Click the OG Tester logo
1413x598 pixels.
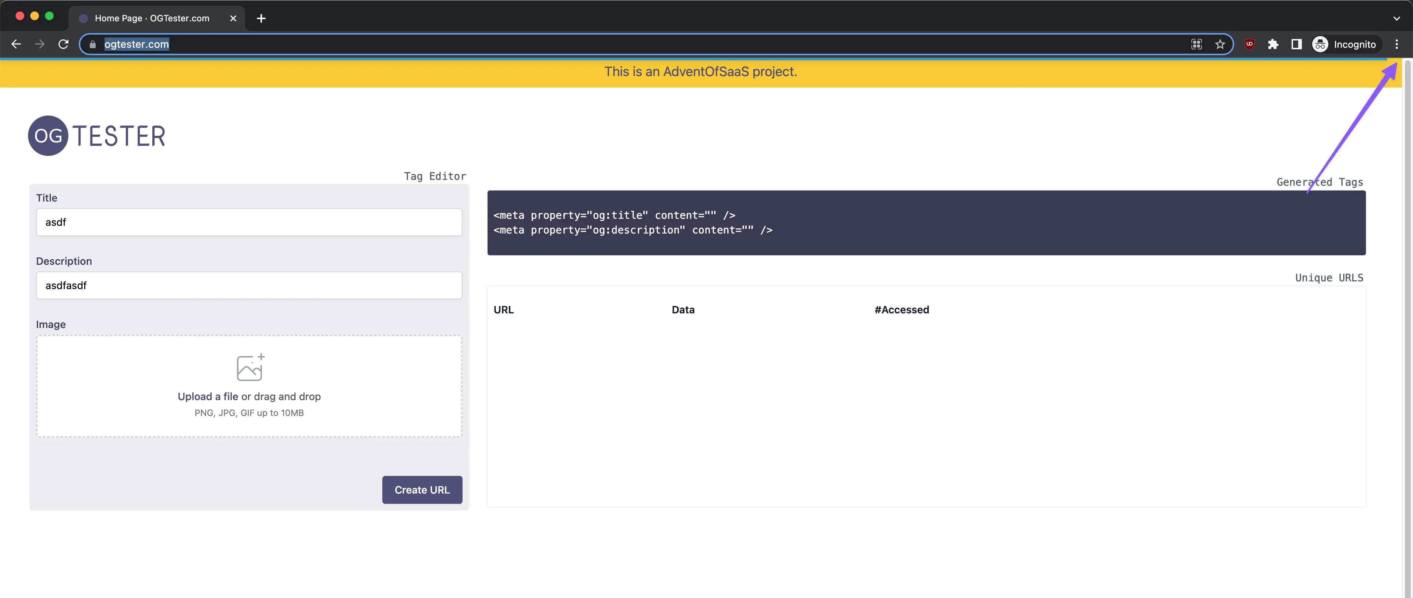[97, 135]
